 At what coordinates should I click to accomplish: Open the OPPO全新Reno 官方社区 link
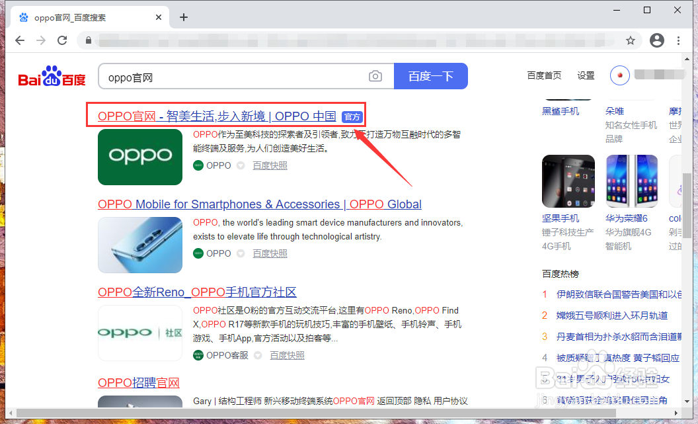[x=197, y=292]
